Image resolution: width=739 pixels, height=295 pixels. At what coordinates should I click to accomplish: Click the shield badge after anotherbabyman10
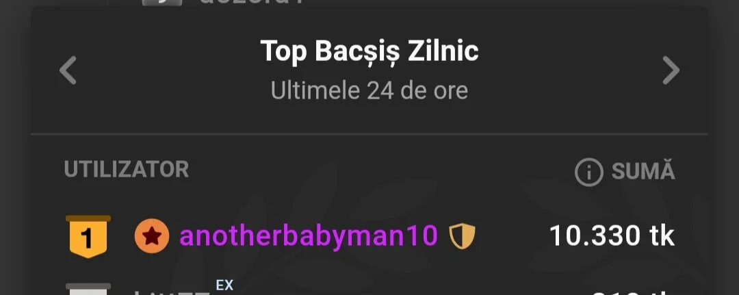(x=462, y=237)
